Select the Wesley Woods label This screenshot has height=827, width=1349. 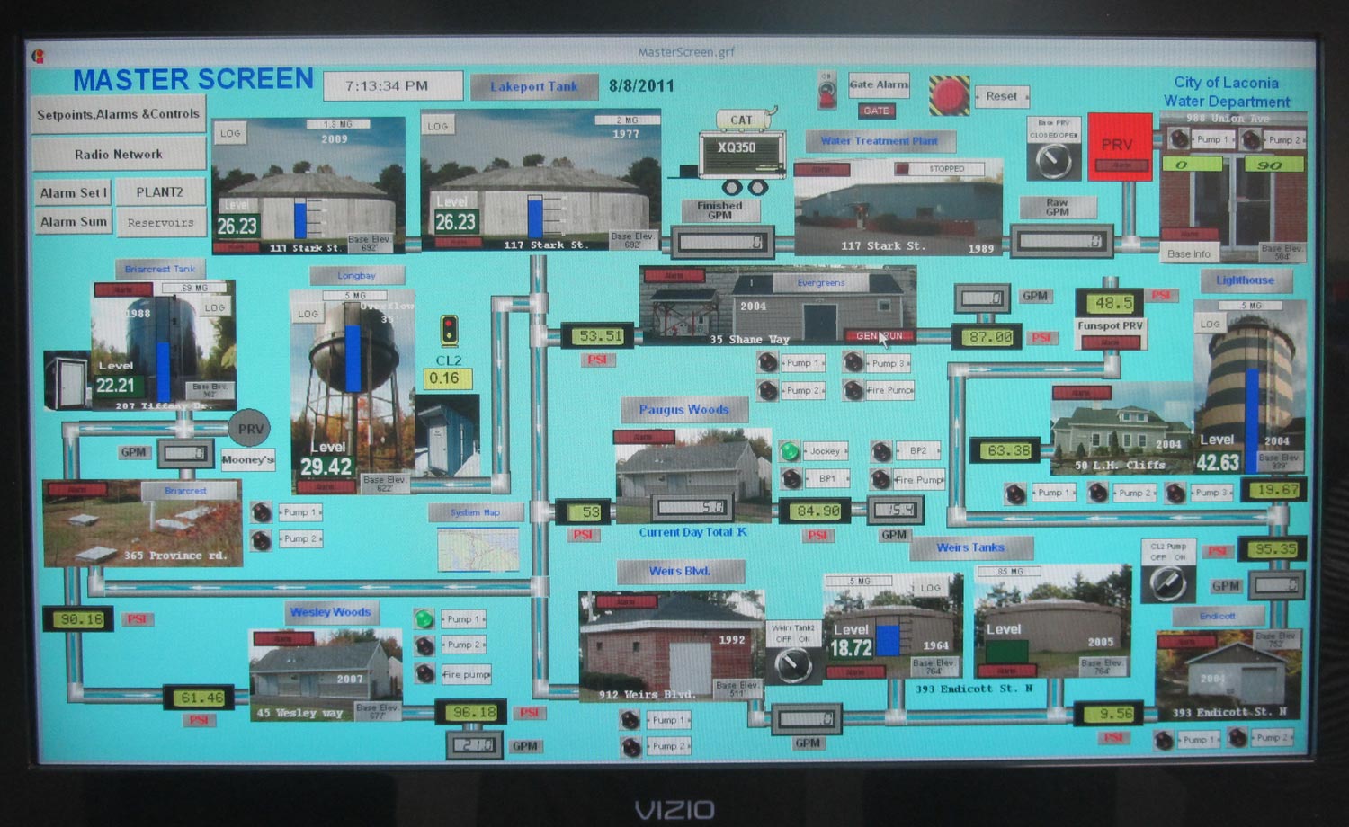coord(330,612)
